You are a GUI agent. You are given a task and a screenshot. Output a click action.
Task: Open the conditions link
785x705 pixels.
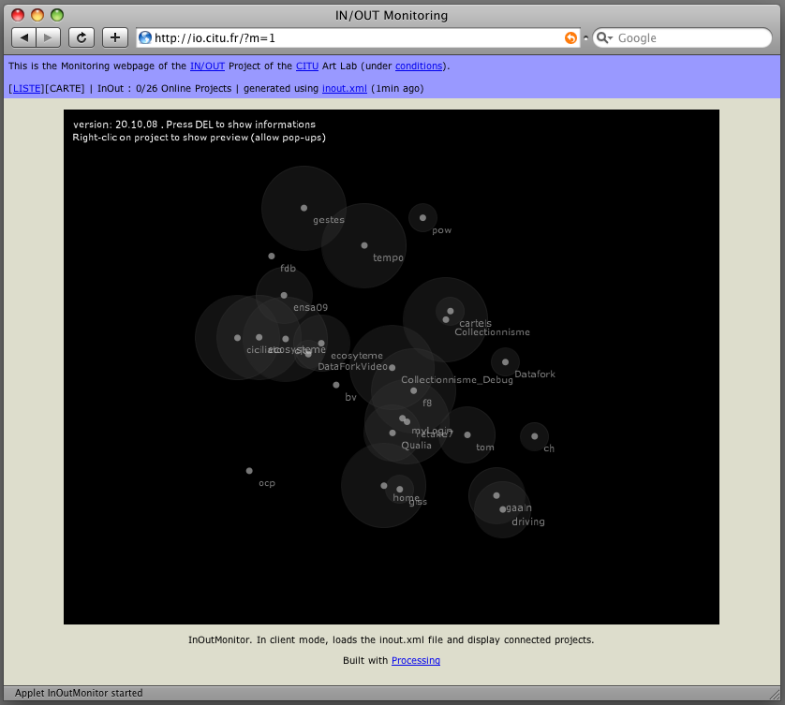tap(419, 66)
